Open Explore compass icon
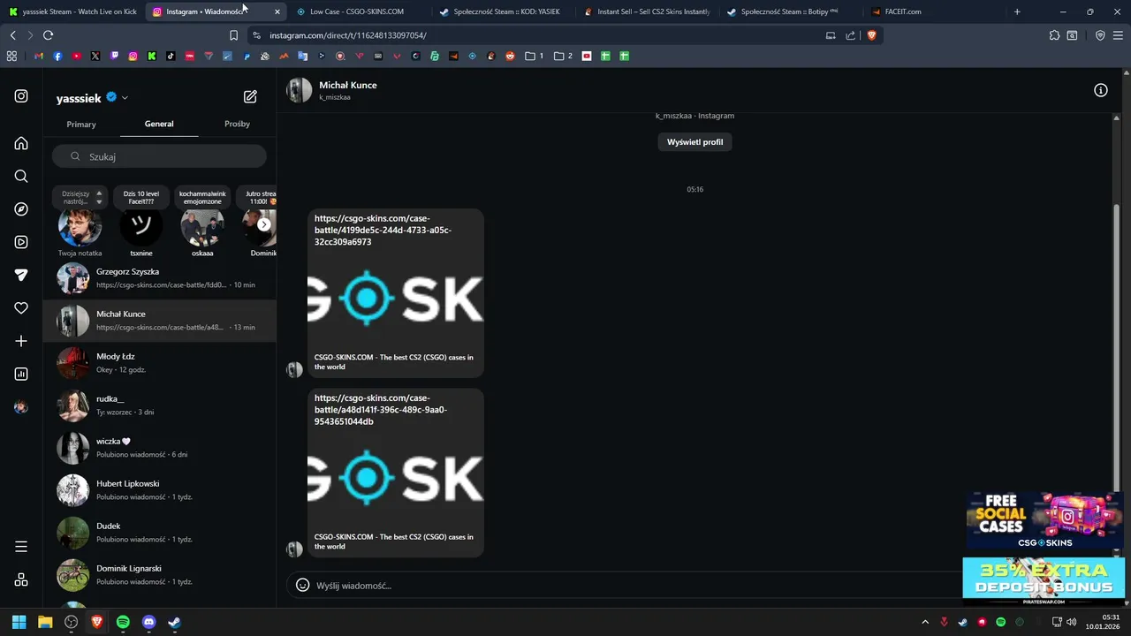The image size is (1131, 636). 21,209
